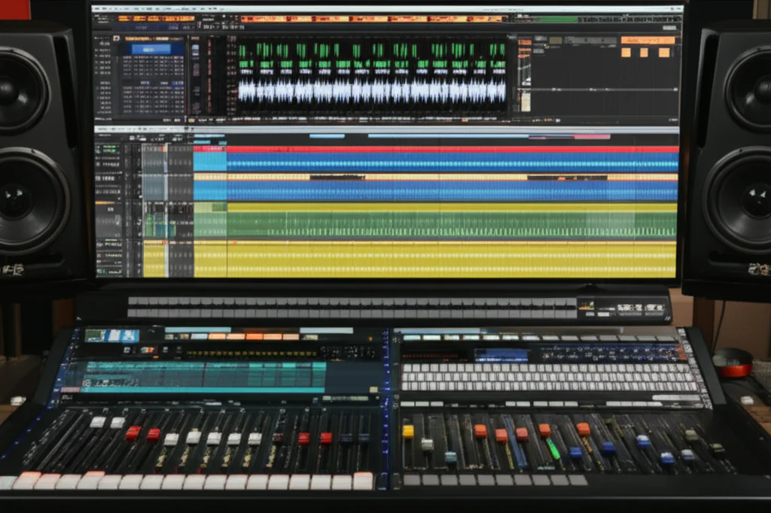771x513 pixels.
Task: Tap the large grid of white keys on the right console
Action: point(548,378)
